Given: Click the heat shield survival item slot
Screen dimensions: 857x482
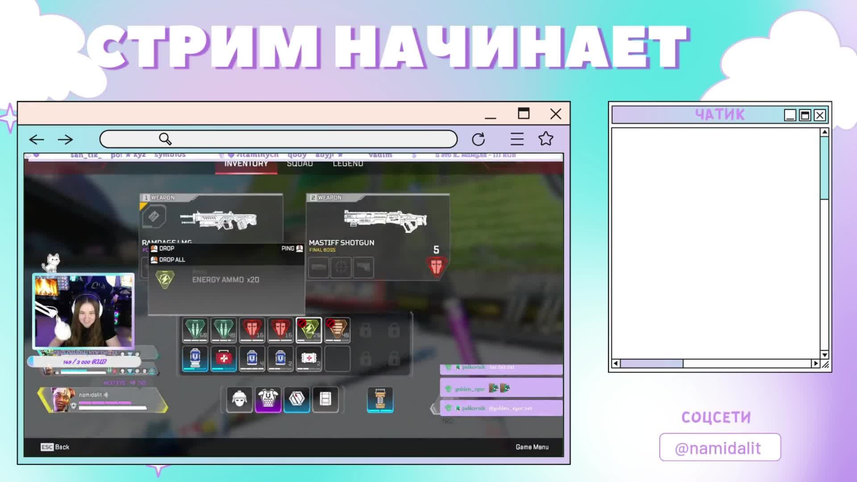Looking at the screenshot, I should coord(380,399).
